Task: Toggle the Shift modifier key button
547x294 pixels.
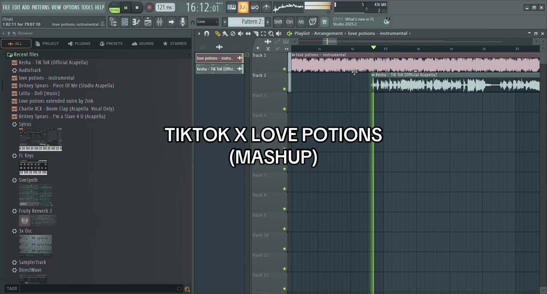Action: (278, 22)
